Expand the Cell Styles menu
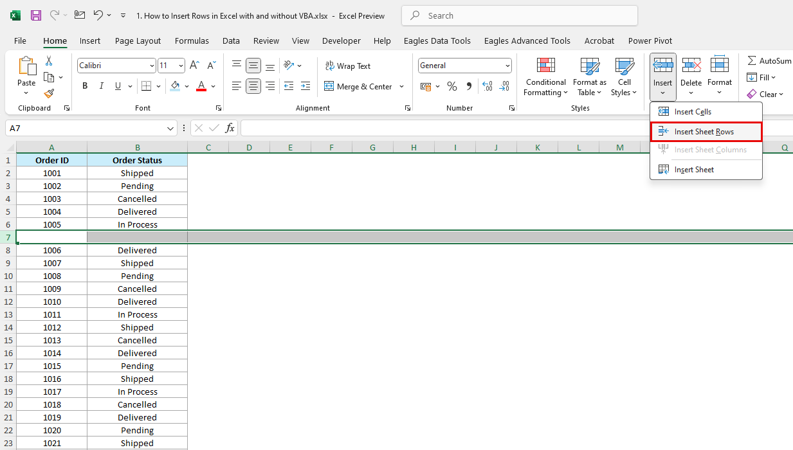This screenshot has width=793, height=450. (x=624, y=77)
